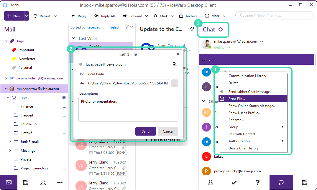Open the tasks checkmark icon at bottom
Screen dimensions: 317x190
click(234, 182)
